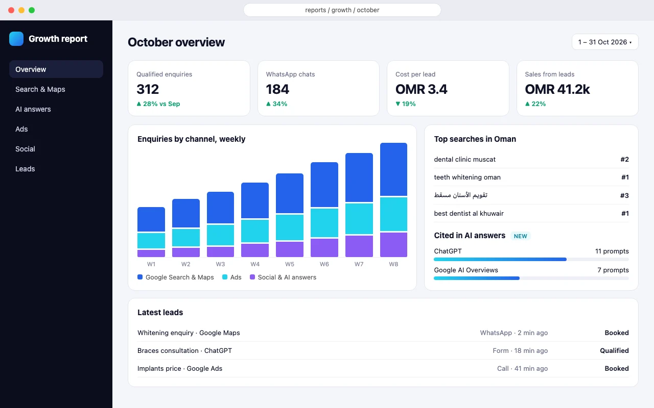Click the W1 purple Social bar segment
654x408 pixels.
[x=151, y=253]
